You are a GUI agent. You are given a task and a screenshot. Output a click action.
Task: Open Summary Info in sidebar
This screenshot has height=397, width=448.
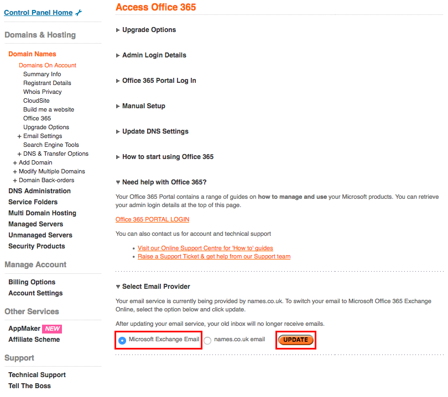[42, 74]
